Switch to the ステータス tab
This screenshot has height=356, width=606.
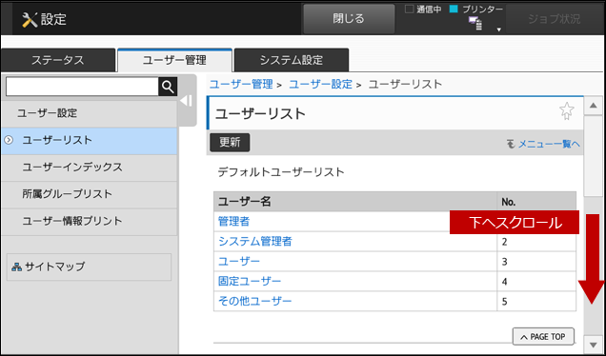tap(58, 60)
